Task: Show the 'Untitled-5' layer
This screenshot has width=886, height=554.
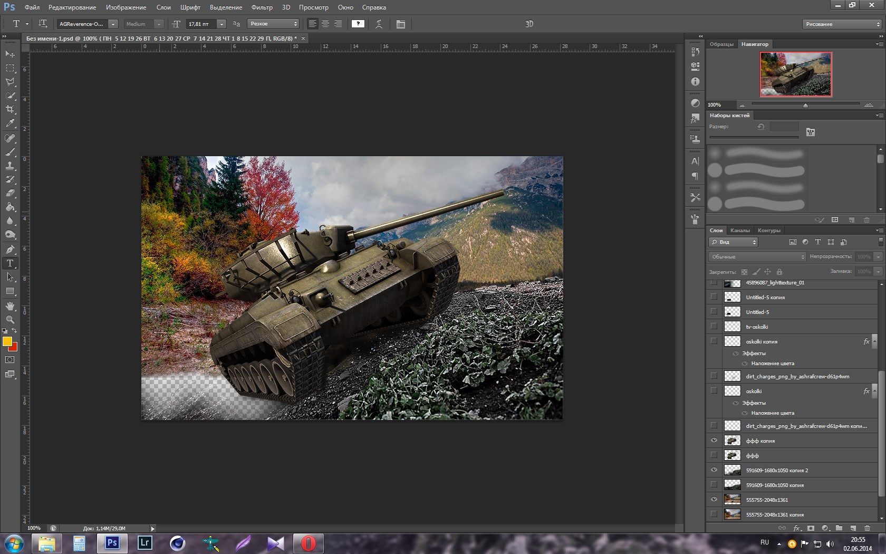Action: click(x=714, y=312)
